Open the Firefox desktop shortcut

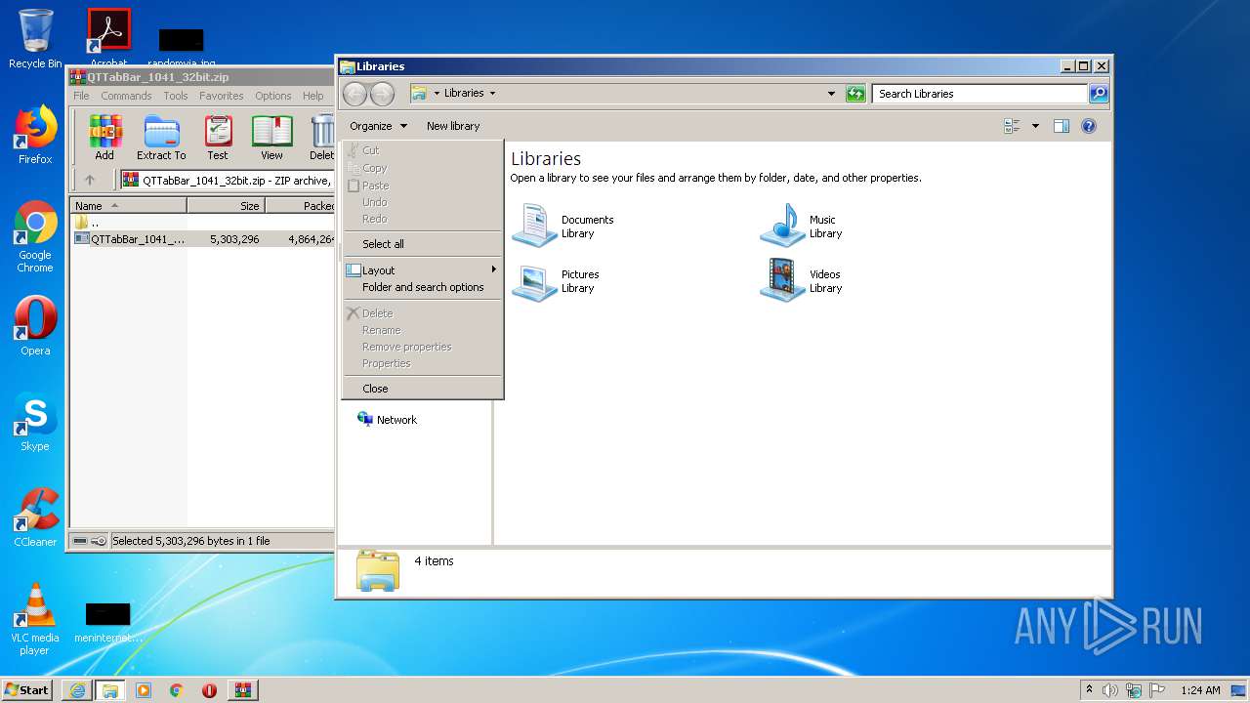tap(35, 135)
